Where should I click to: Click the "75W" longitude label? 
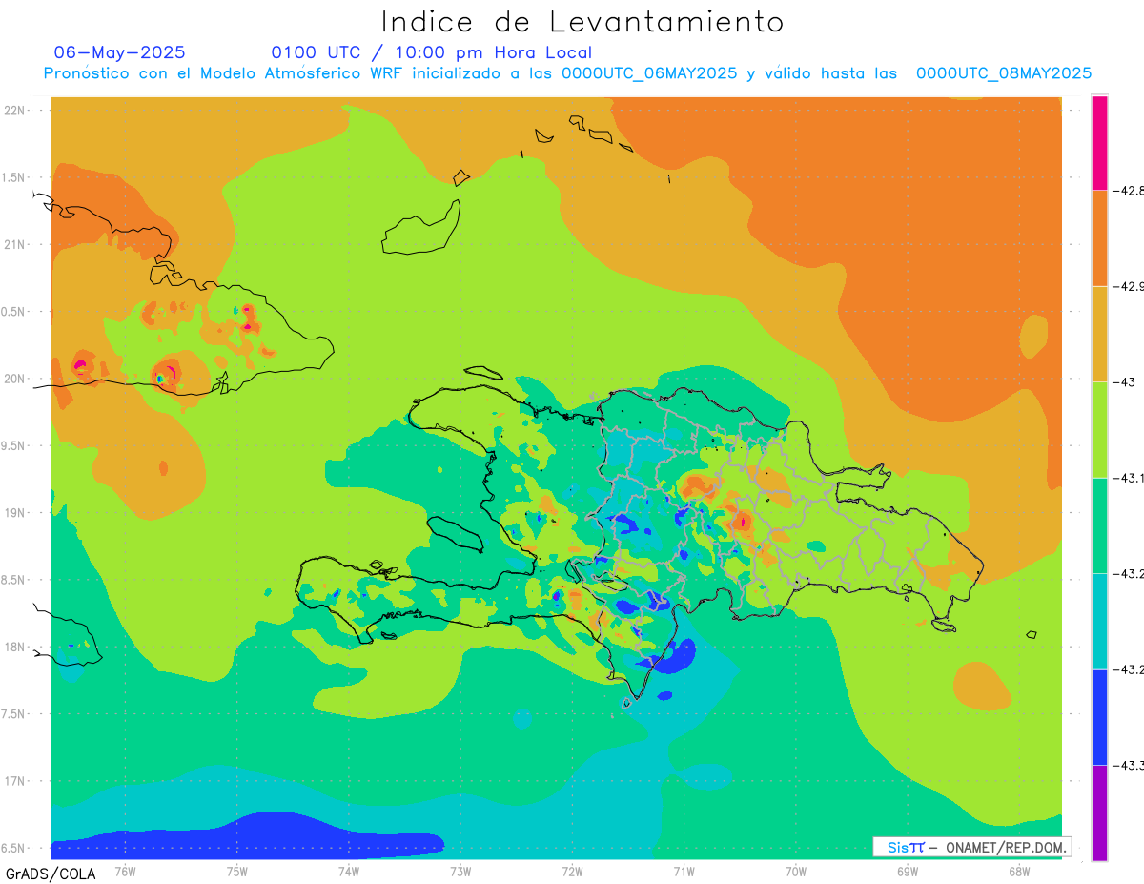236,871
